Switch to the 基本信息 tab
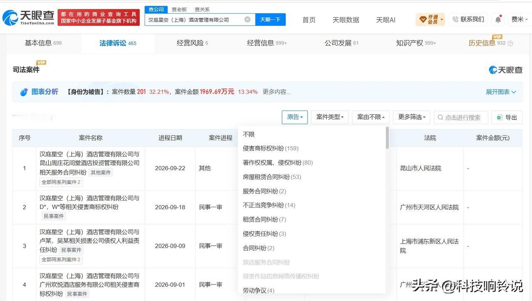The image size is (532, 301). coord(43,43)
